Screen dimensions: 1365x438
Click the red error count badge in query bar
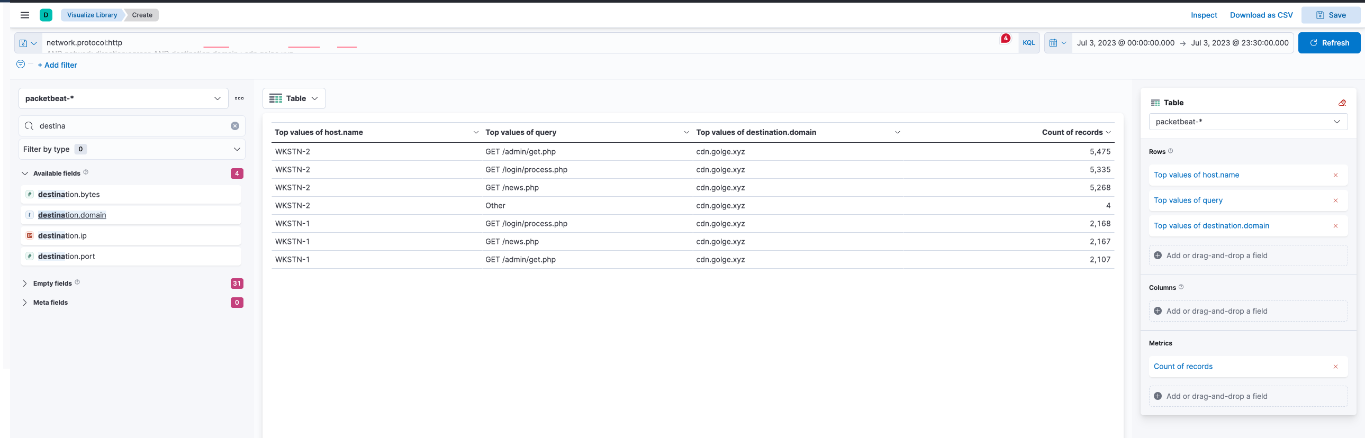1005,38
